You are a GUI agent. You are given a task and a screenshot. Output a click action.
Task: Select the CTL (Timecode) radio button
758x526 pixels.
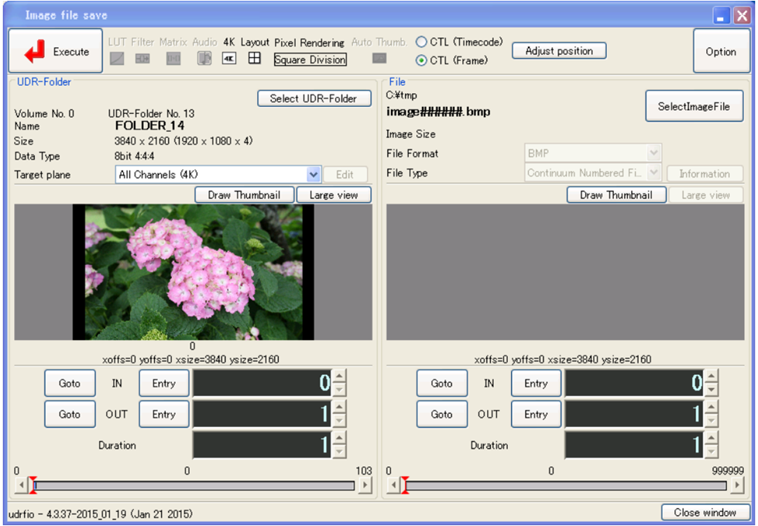click(x=420, y=42)
